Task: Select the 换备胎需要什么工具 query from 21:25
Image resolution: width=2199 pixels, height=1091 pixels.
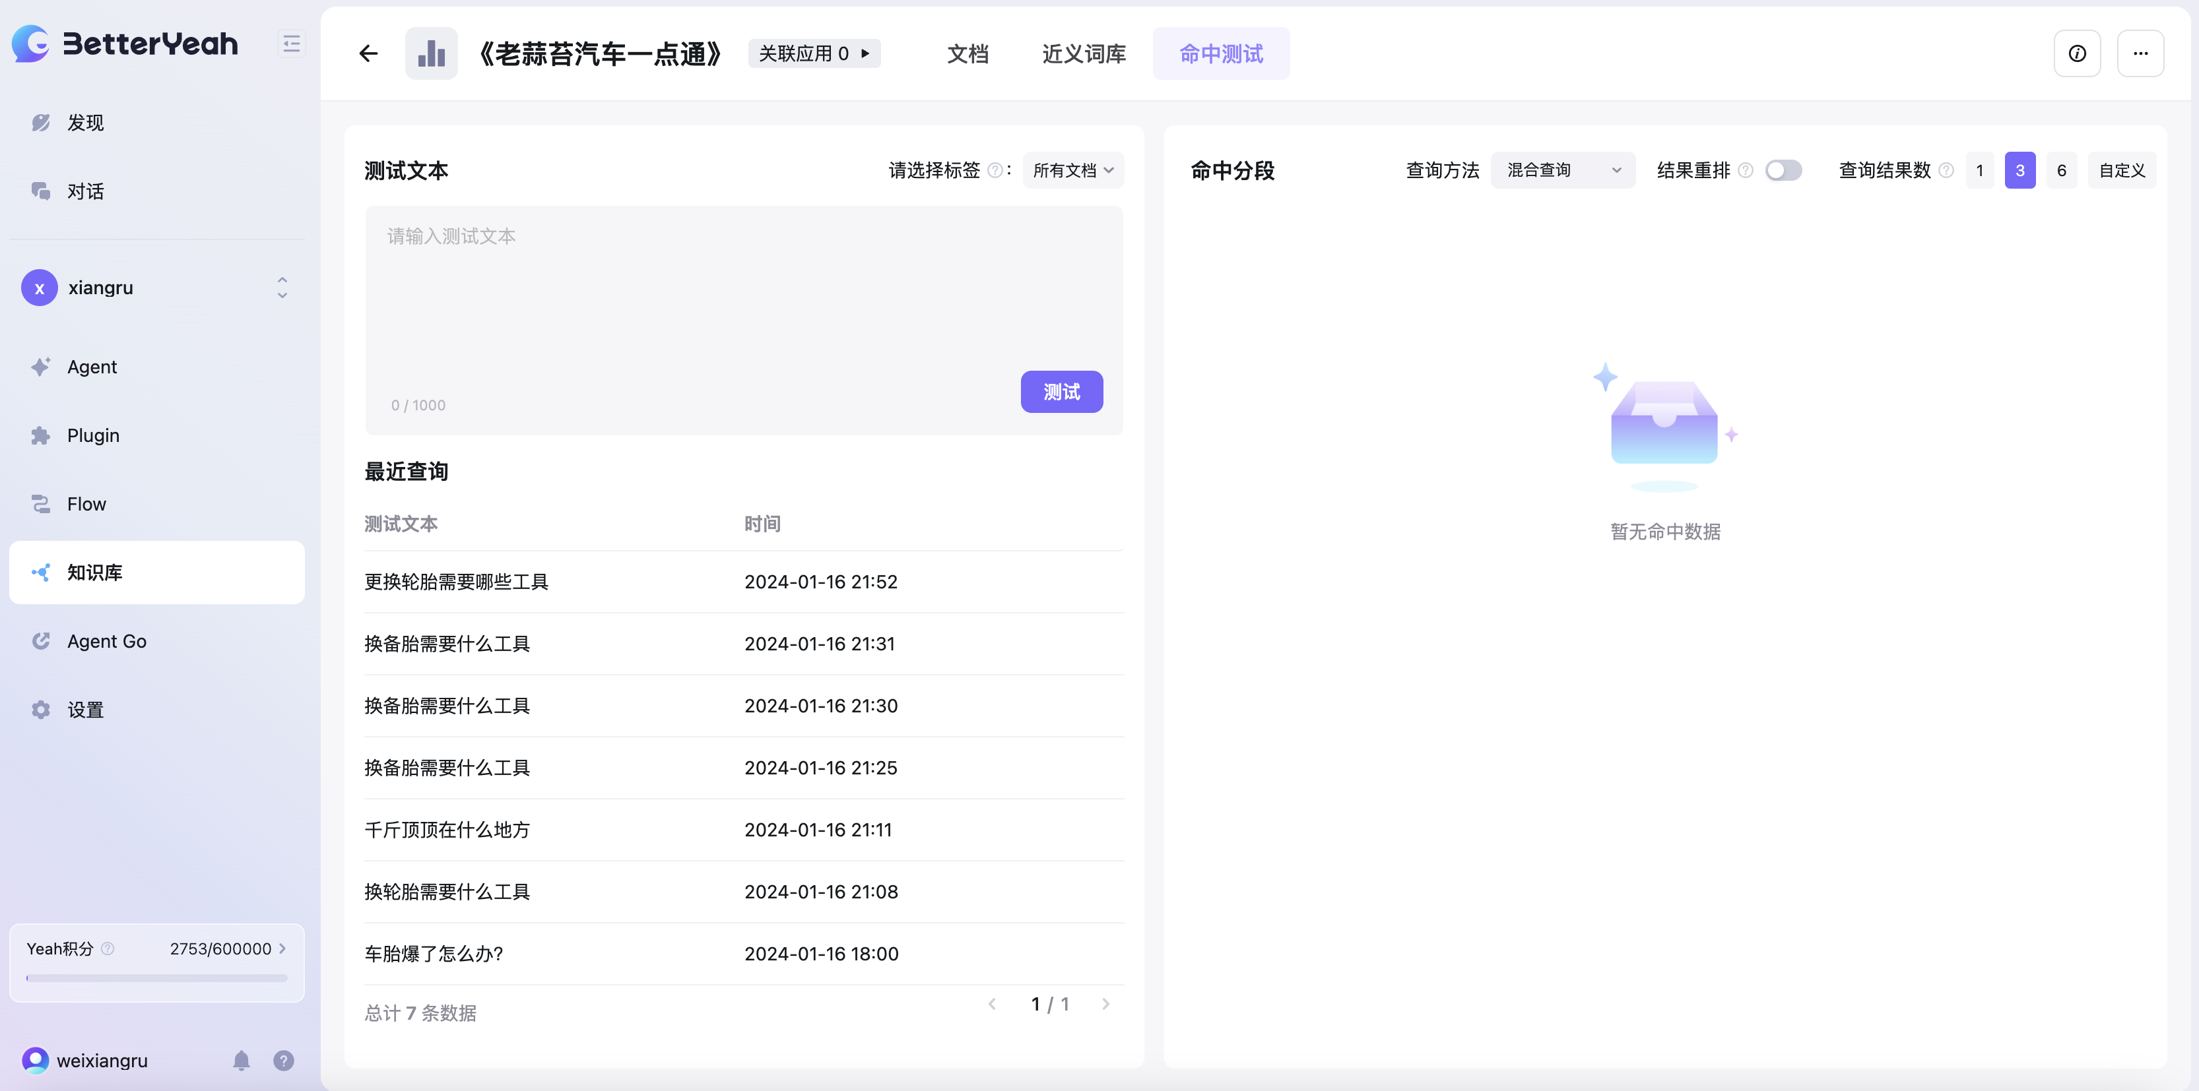Action: [x=447, y=768]
